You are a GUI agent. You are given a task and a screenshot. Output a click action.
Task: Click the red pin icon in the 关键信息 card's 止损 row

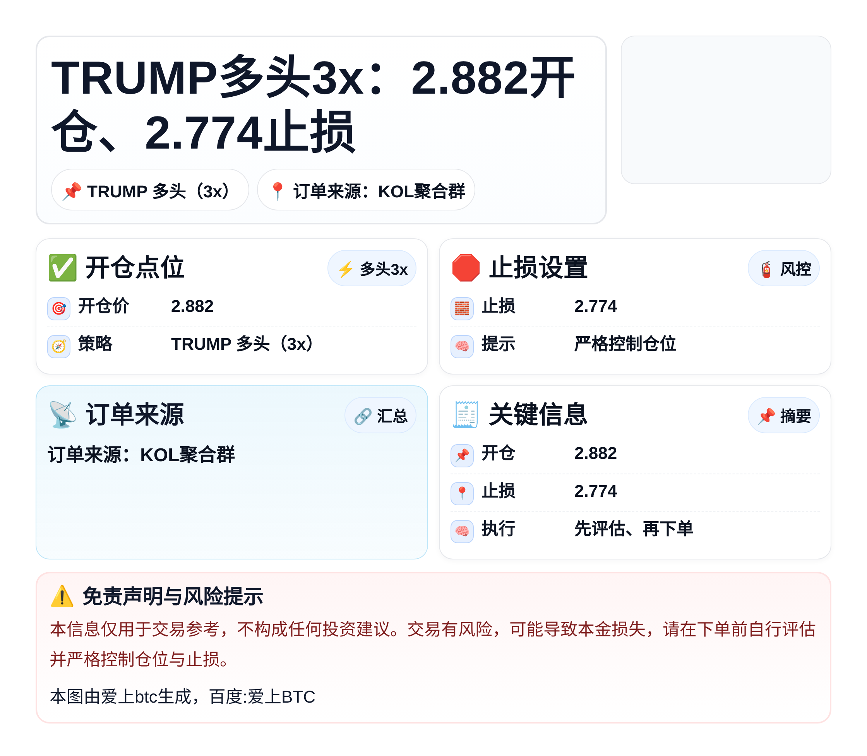[x=462, y=494]
